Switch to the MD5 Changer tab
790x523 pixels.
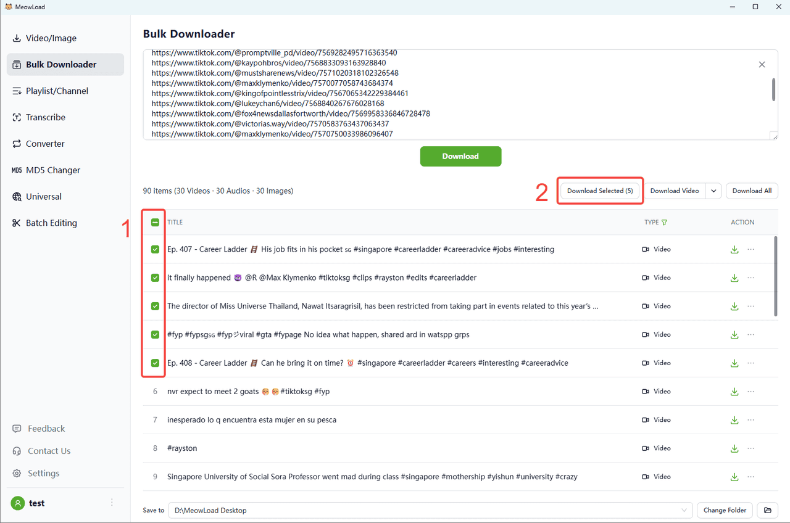[53, 170]
